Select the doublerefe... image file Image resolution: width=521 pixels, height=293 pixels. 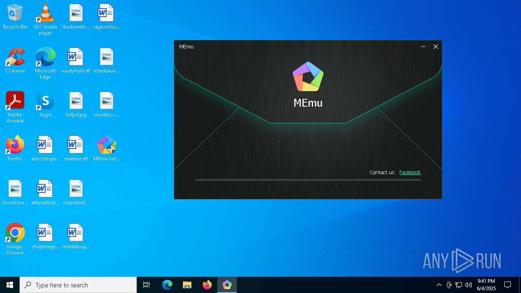tap(76, 17)
